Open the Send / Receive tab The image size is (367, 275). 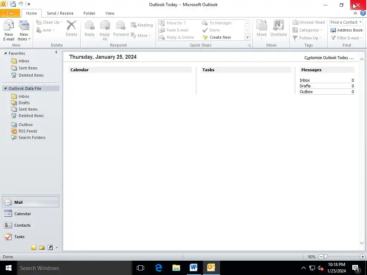60,13
